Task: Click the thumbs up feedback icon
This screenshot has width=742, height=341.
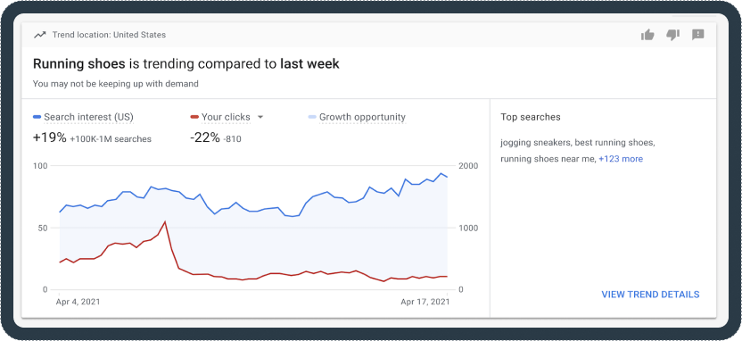Action: coord(647,35)
